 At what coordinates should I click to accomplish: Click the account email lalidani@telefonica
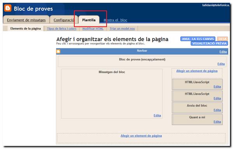(x=216, y=5)
